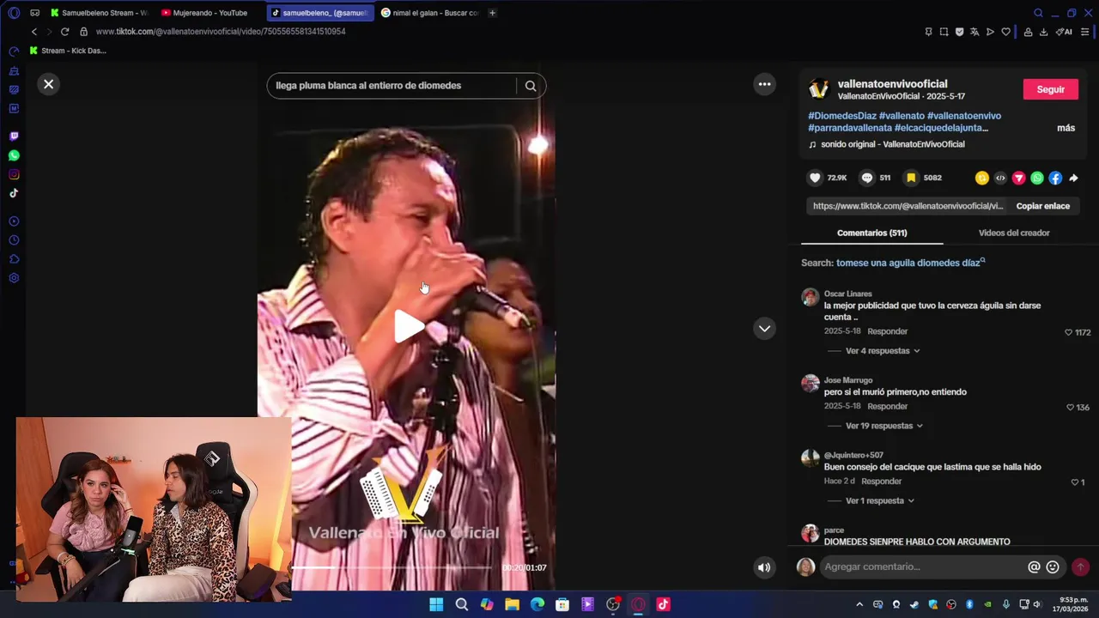The image size is (1099, 618).
Task: Click the yellow repost icon
Action: (x=982, y=178)
